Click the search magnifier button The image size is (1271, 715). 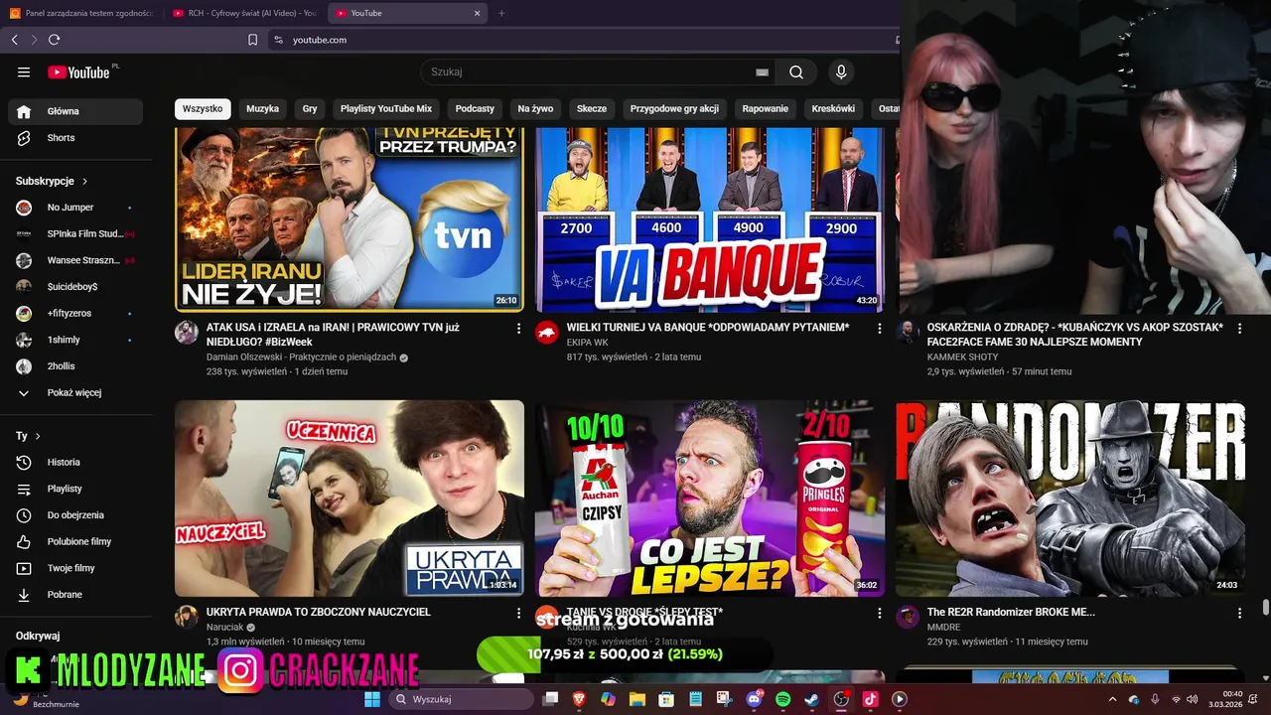[796, 71]
